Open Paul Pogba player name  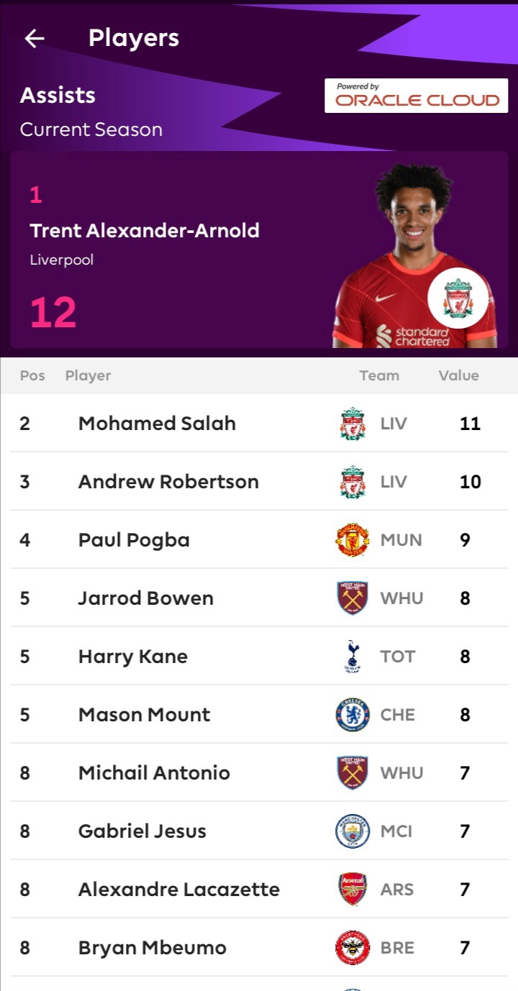134,540
